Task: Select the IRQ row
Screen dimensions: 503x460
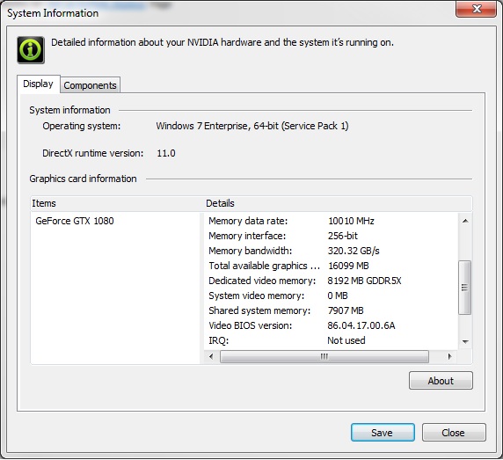Action: (331, 340)
